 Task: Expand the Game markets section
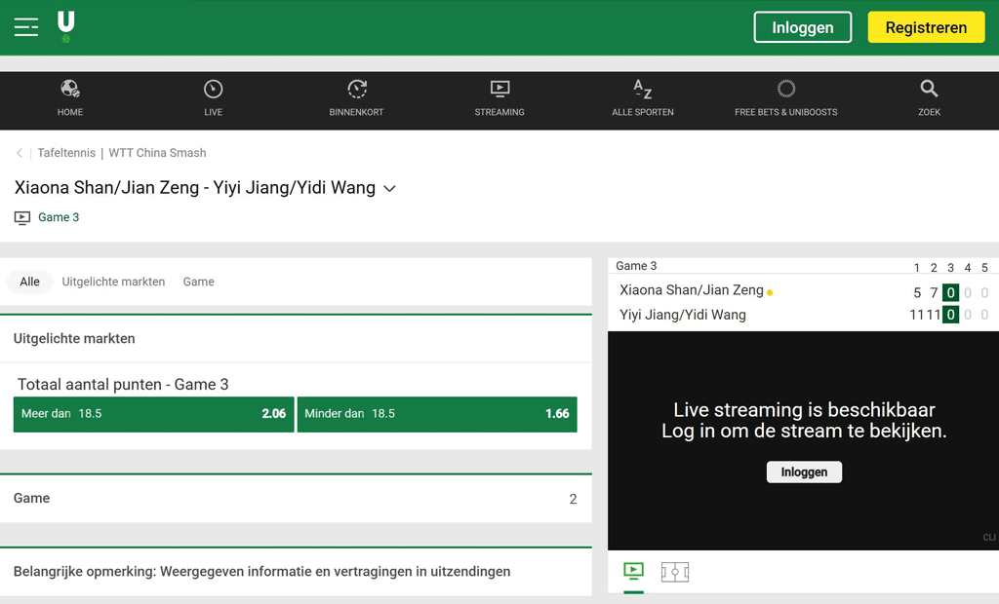(x=296, y=499)
